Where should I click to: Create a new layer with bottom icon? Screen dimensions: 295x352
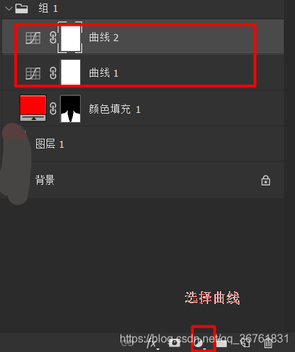click(245, 343)
